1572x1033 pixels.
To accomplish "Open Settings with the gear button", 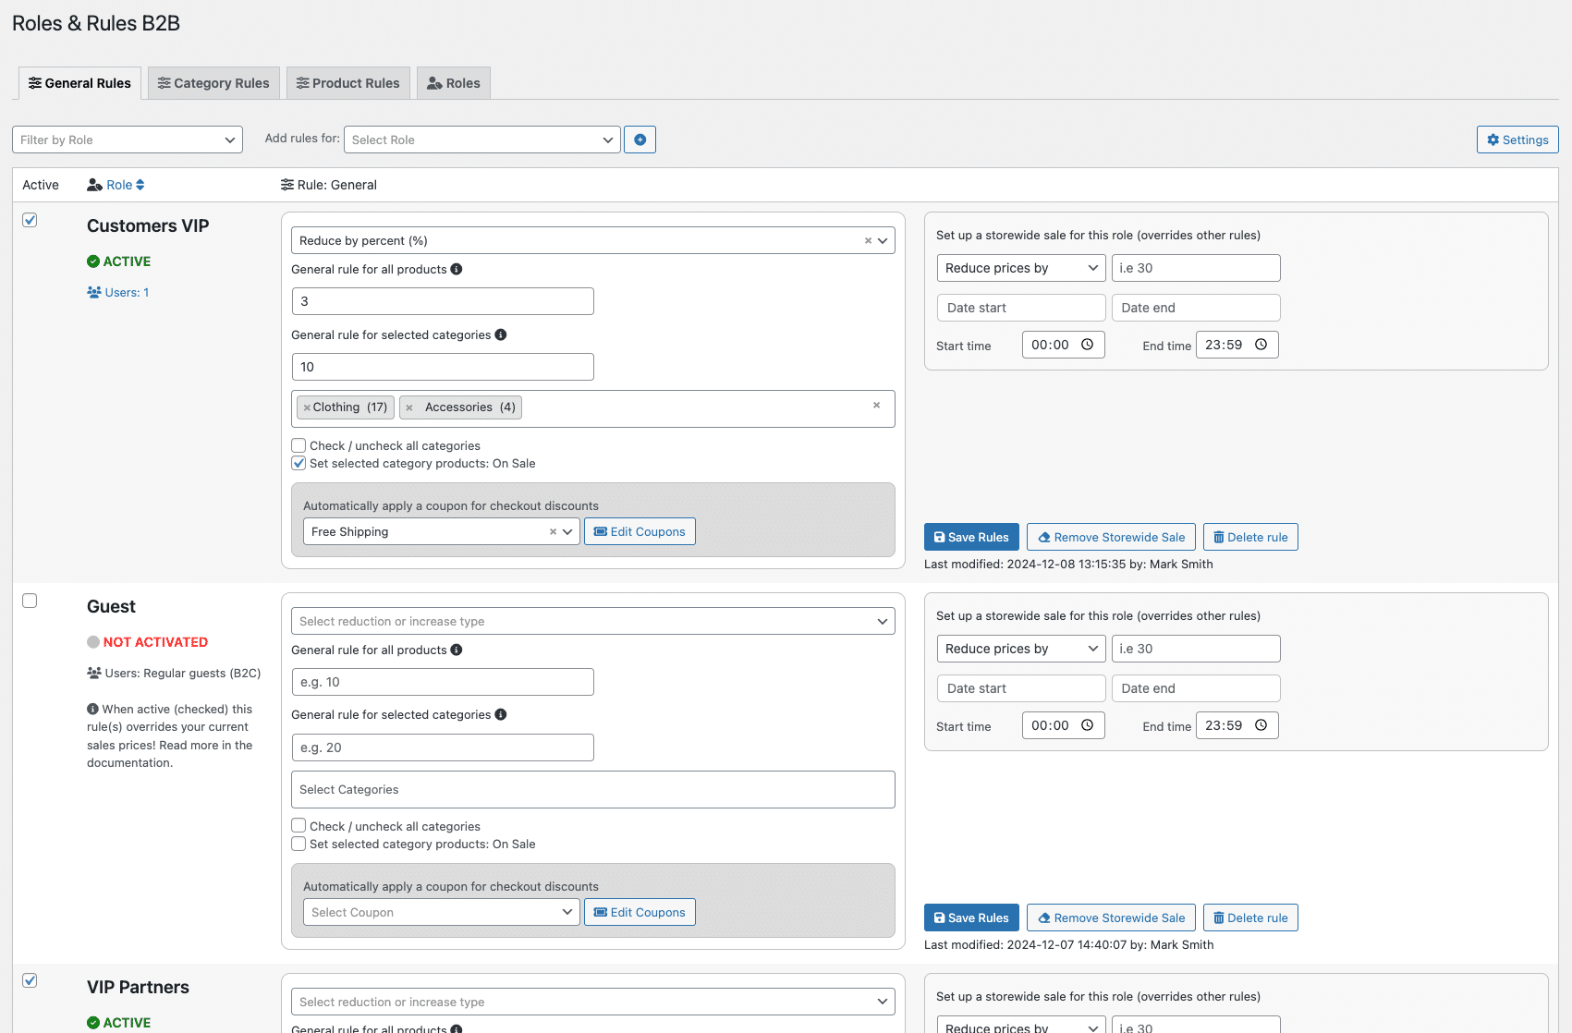I will pos(1517,140).
